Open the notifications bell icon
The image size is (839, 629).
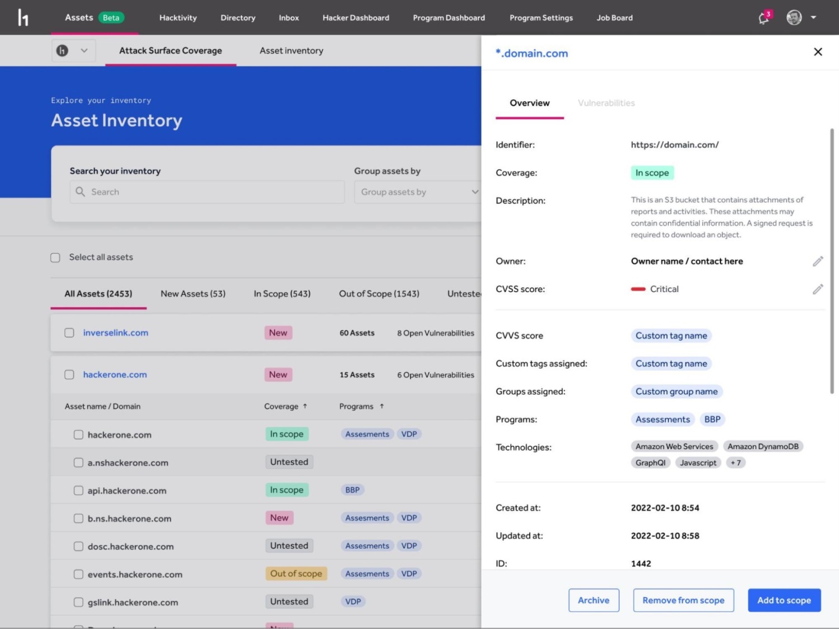pyautogui.click(x=763, y=18)
